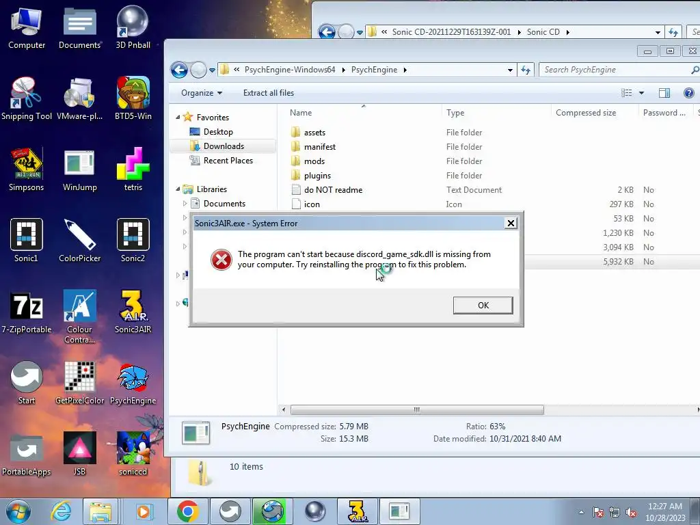Viewport: 700px width, 525px height.
Task: Open the Computer desktop icon
Action: (27, 27)
